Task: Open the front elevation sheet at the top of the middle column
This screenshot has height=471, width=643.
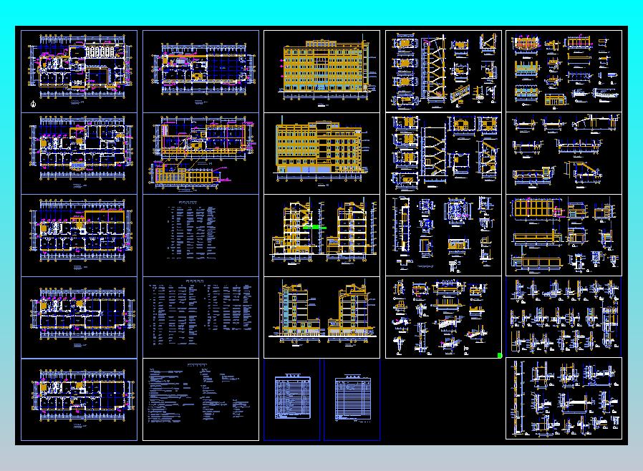Action: coord(322,72)
